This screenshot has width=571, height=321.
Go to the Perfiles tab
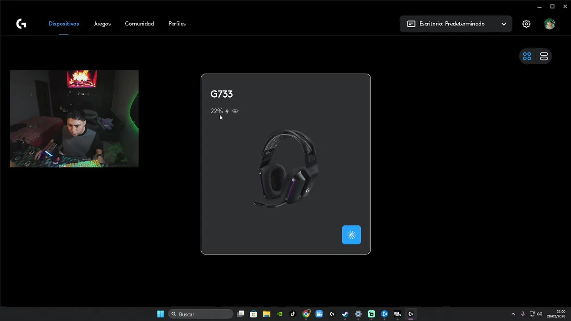coord(177,24)
